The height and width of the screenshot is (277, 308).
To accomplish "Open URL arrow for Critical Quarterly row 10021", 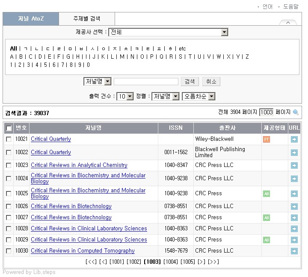I will pyautogui.click(x=294, y=139).
